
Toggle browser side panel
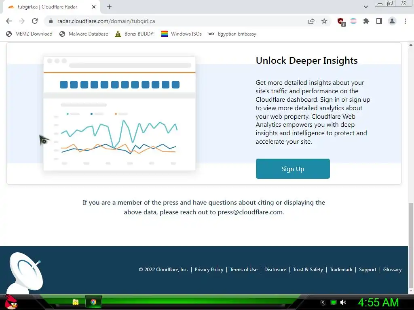(x=379, y=21)
